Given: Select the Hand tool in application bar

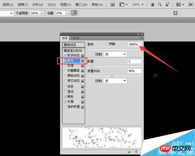Looking at the screenshot, I should (152, 5).
